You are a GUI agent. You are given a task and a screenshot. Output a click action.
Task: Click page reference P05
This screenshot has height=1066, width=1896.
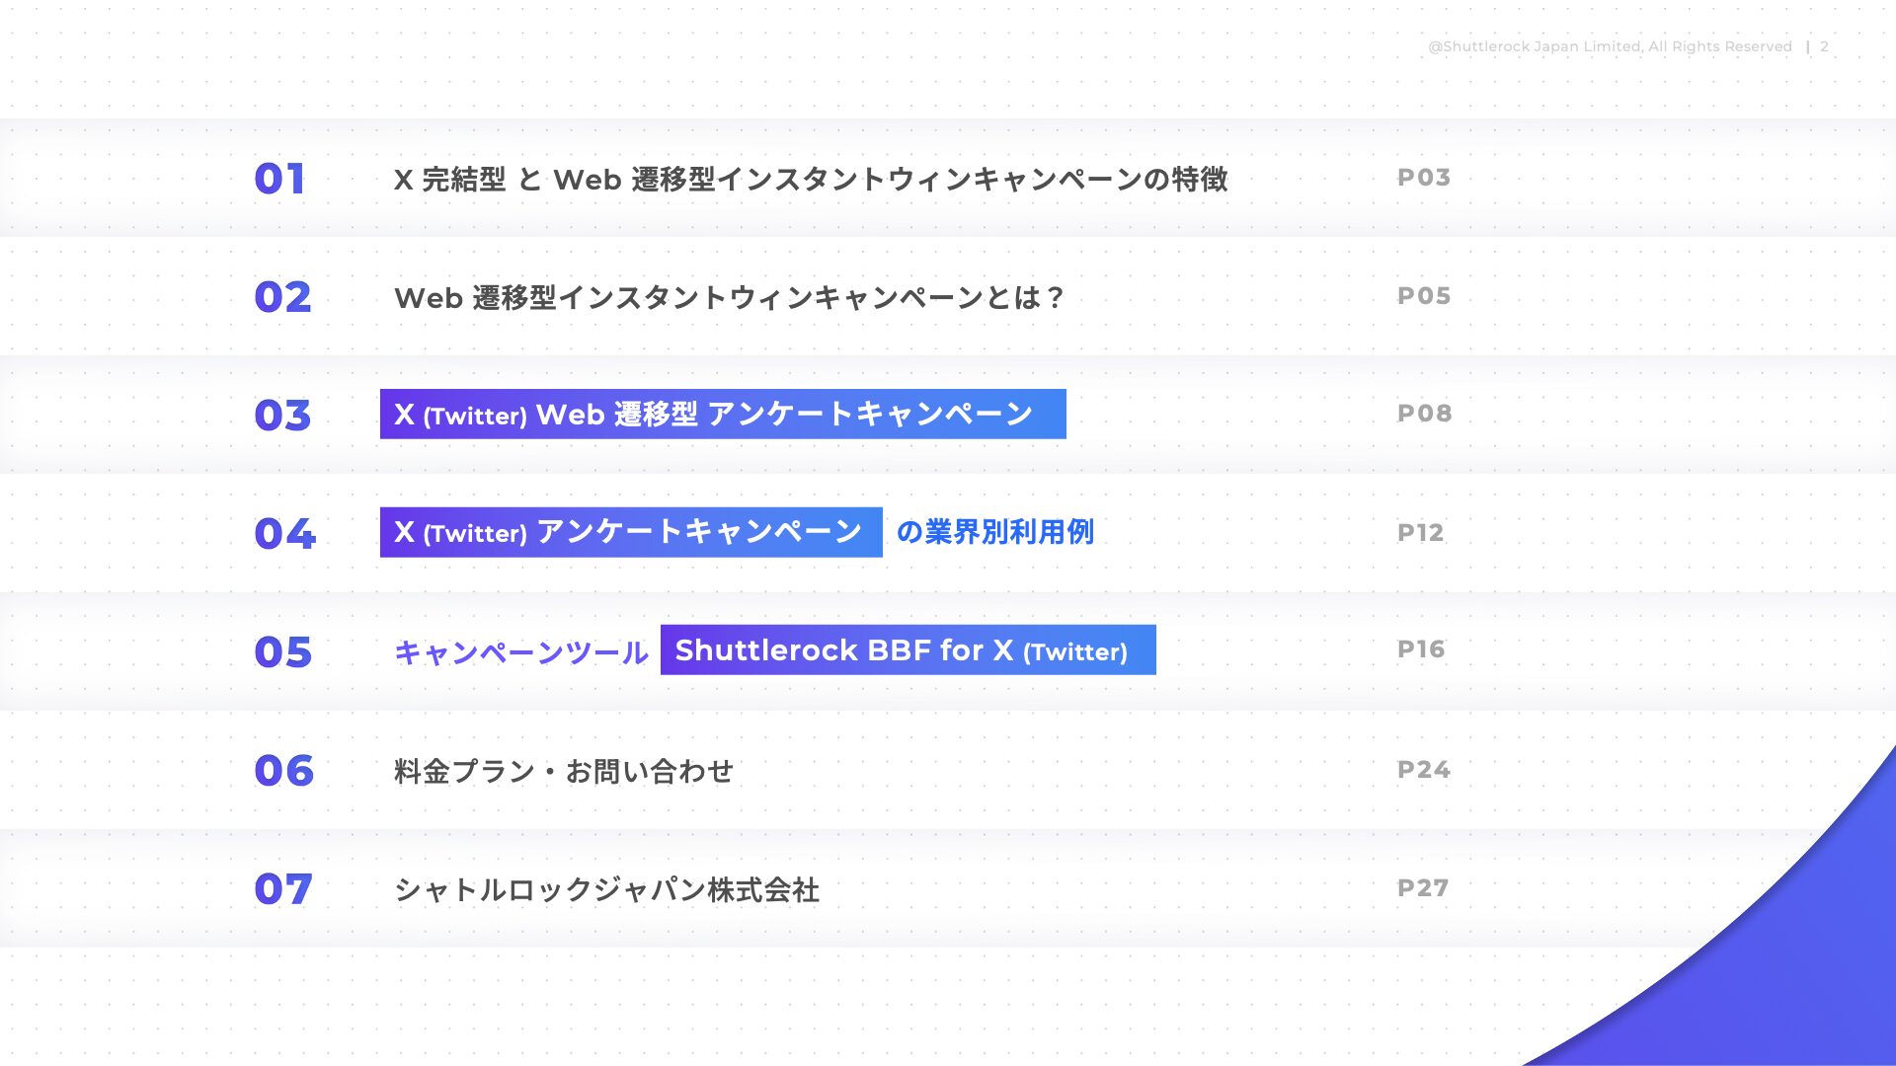(x=1424, y=296)
